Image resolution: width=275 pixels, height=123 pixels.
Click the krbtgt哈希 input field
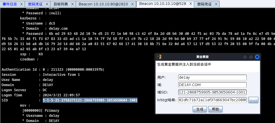212,100
